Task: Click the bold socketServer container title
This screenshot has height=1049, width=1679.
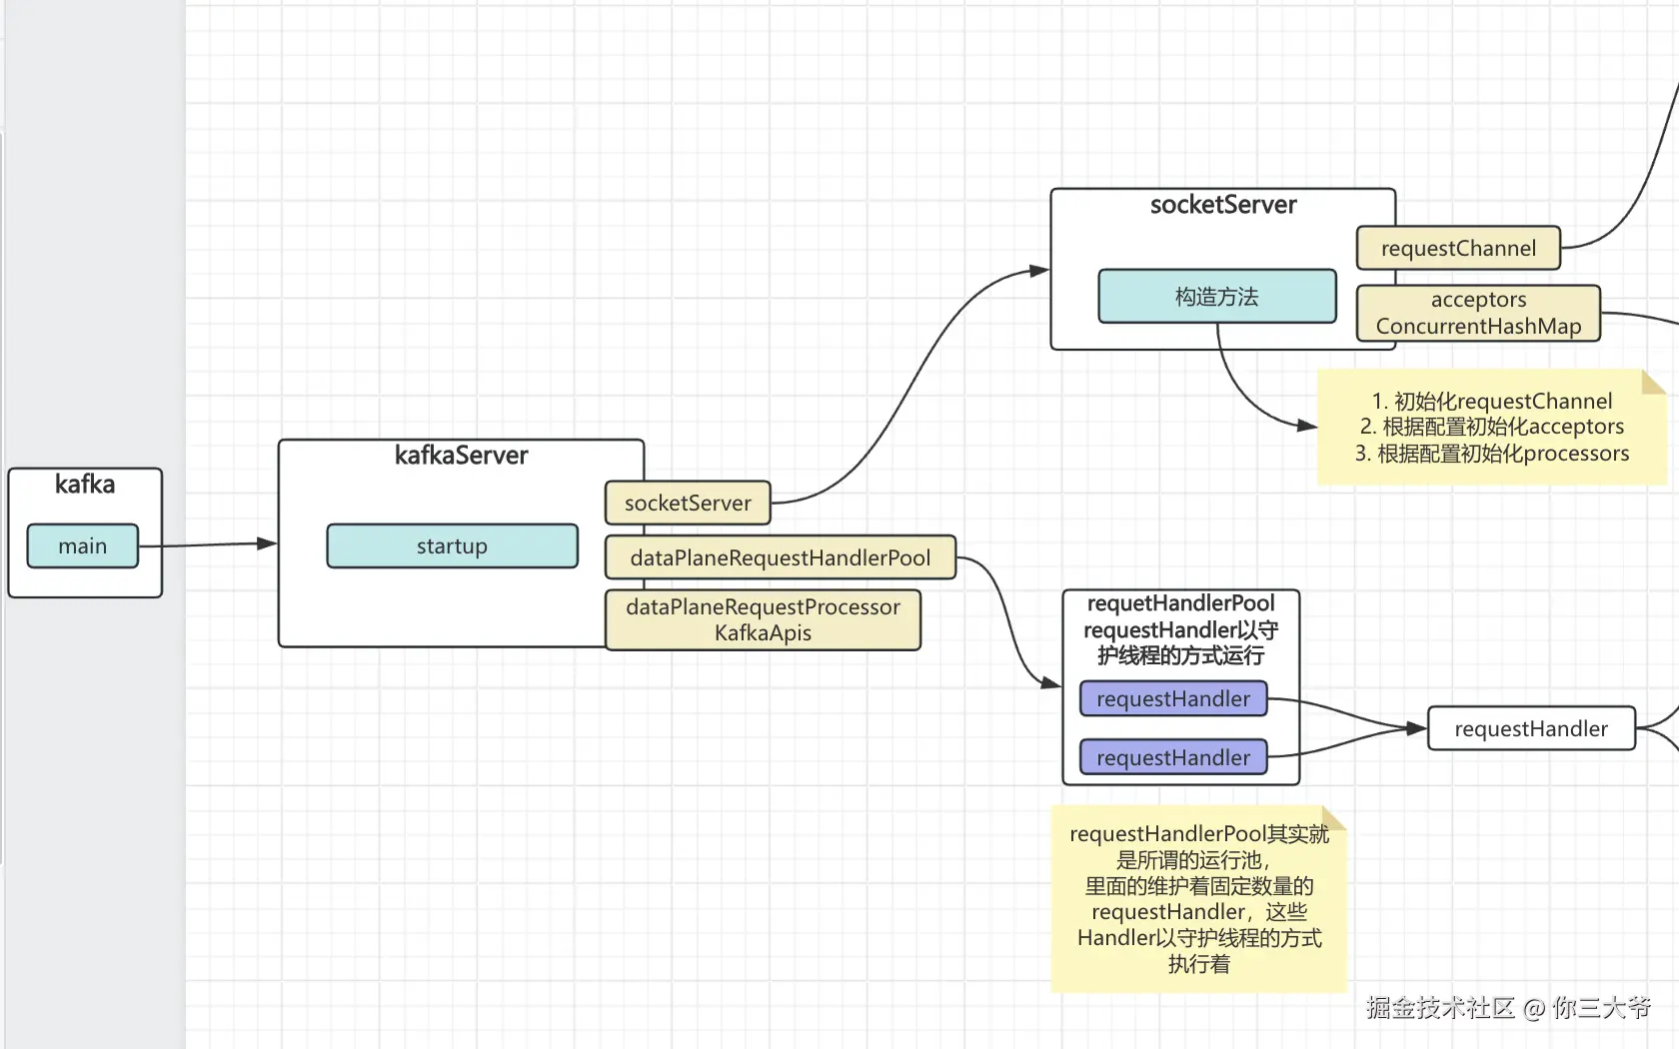Action: [1223, 205]
